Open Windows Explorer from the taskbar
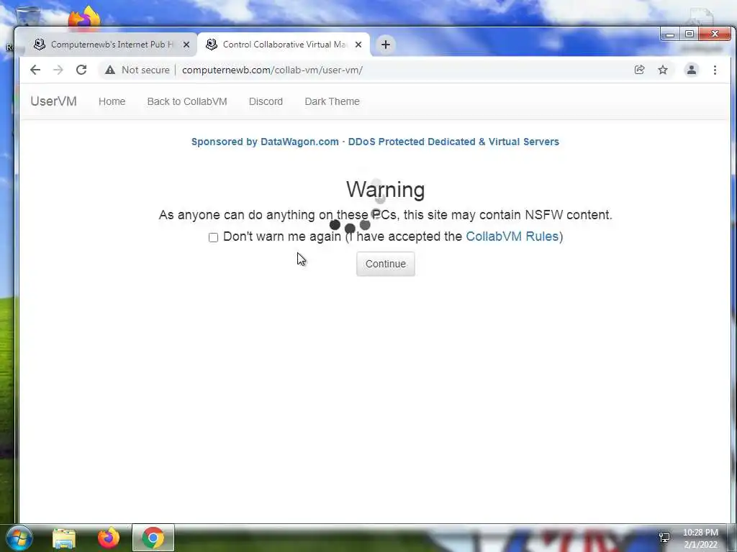Screen dimensions: 737x552 pyautogui.click(x=64, y=538)
